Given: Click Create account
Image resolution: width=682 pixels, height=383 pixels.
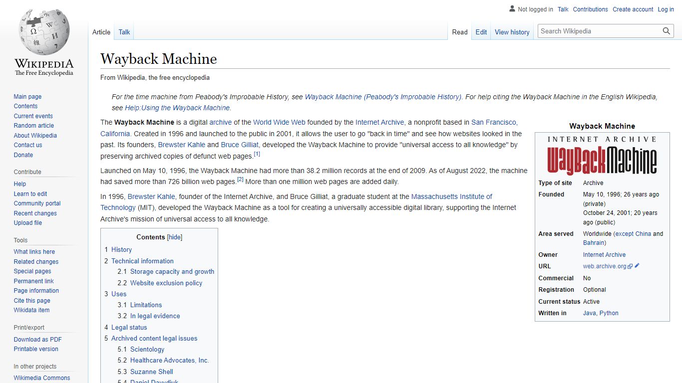Looking at the screenshot, I should (x=633, y=9).
